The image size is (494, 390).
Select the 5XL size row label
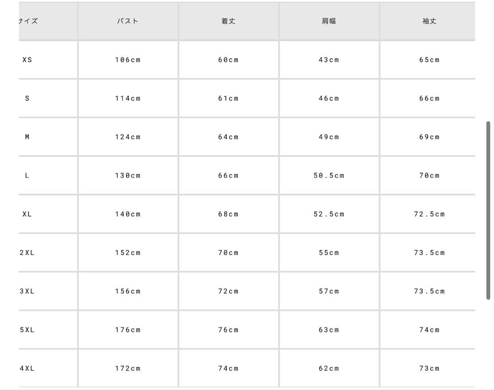pyautogui.click(x=27, y=330)
